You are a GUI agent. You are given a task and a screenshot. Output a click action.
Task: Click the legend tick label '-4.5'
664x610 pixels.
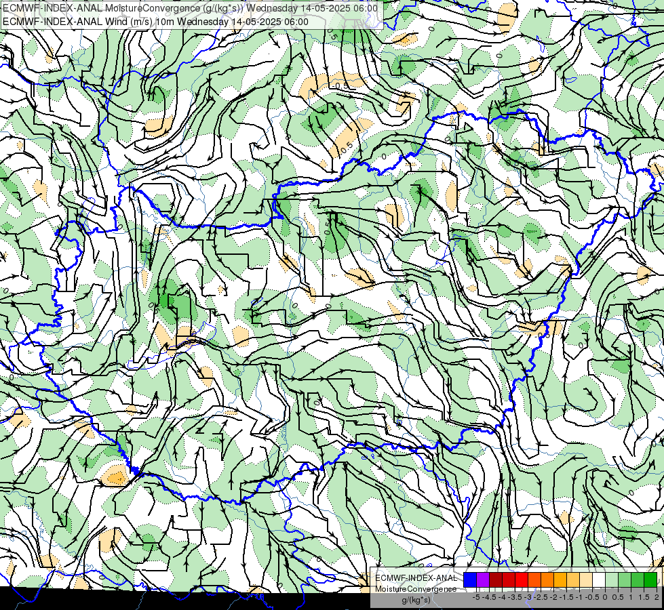(x=489, y=597)
